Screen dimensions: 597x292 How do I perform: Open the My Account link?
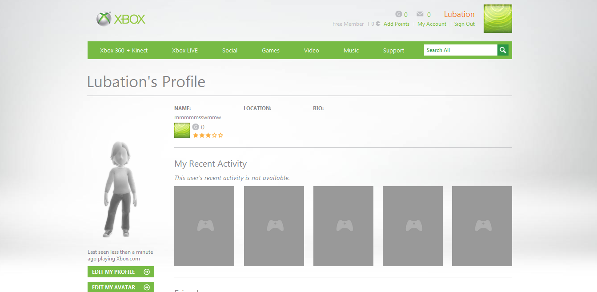432,24
